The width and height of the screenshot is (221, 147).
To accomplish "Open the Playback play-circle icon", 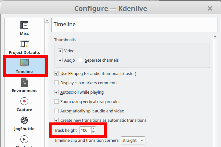I will [24, 139].
